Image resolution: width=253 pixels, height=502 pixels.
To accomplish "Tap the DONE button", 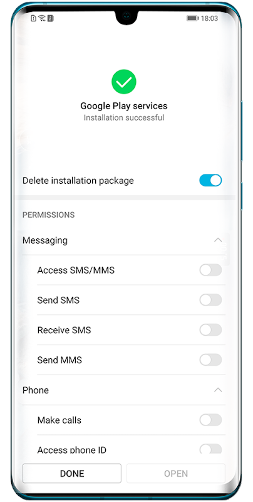I will (72, 473).
